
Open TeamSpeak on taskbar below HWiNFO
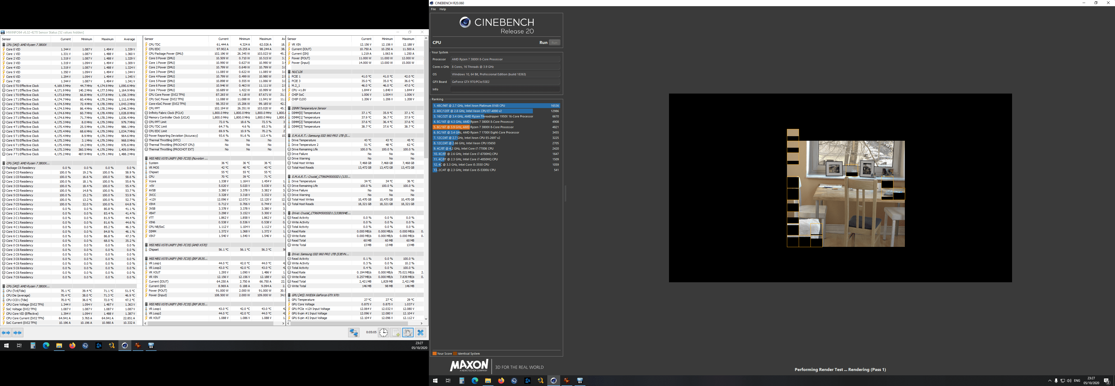point(85,345)
